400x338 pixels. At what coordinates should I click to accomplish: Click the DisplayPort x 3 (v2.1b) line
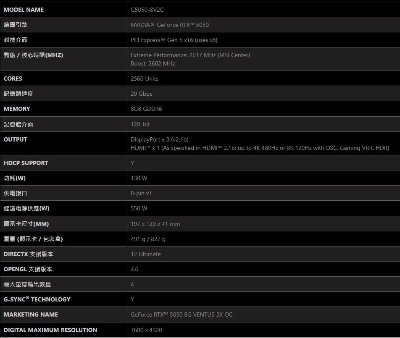click(x=159, y=139)
